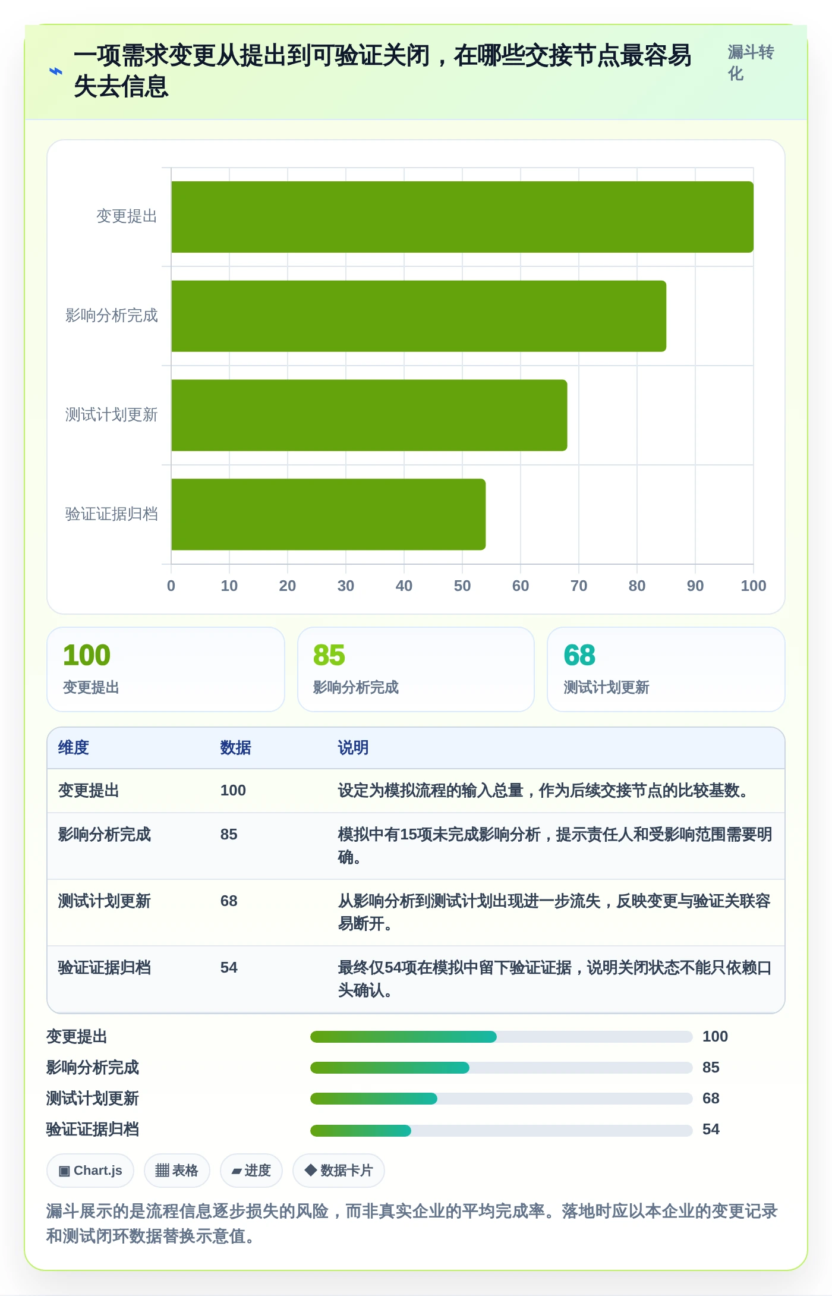
Task: Click the Chart.js chip
Action: (x=90, y=1171)
